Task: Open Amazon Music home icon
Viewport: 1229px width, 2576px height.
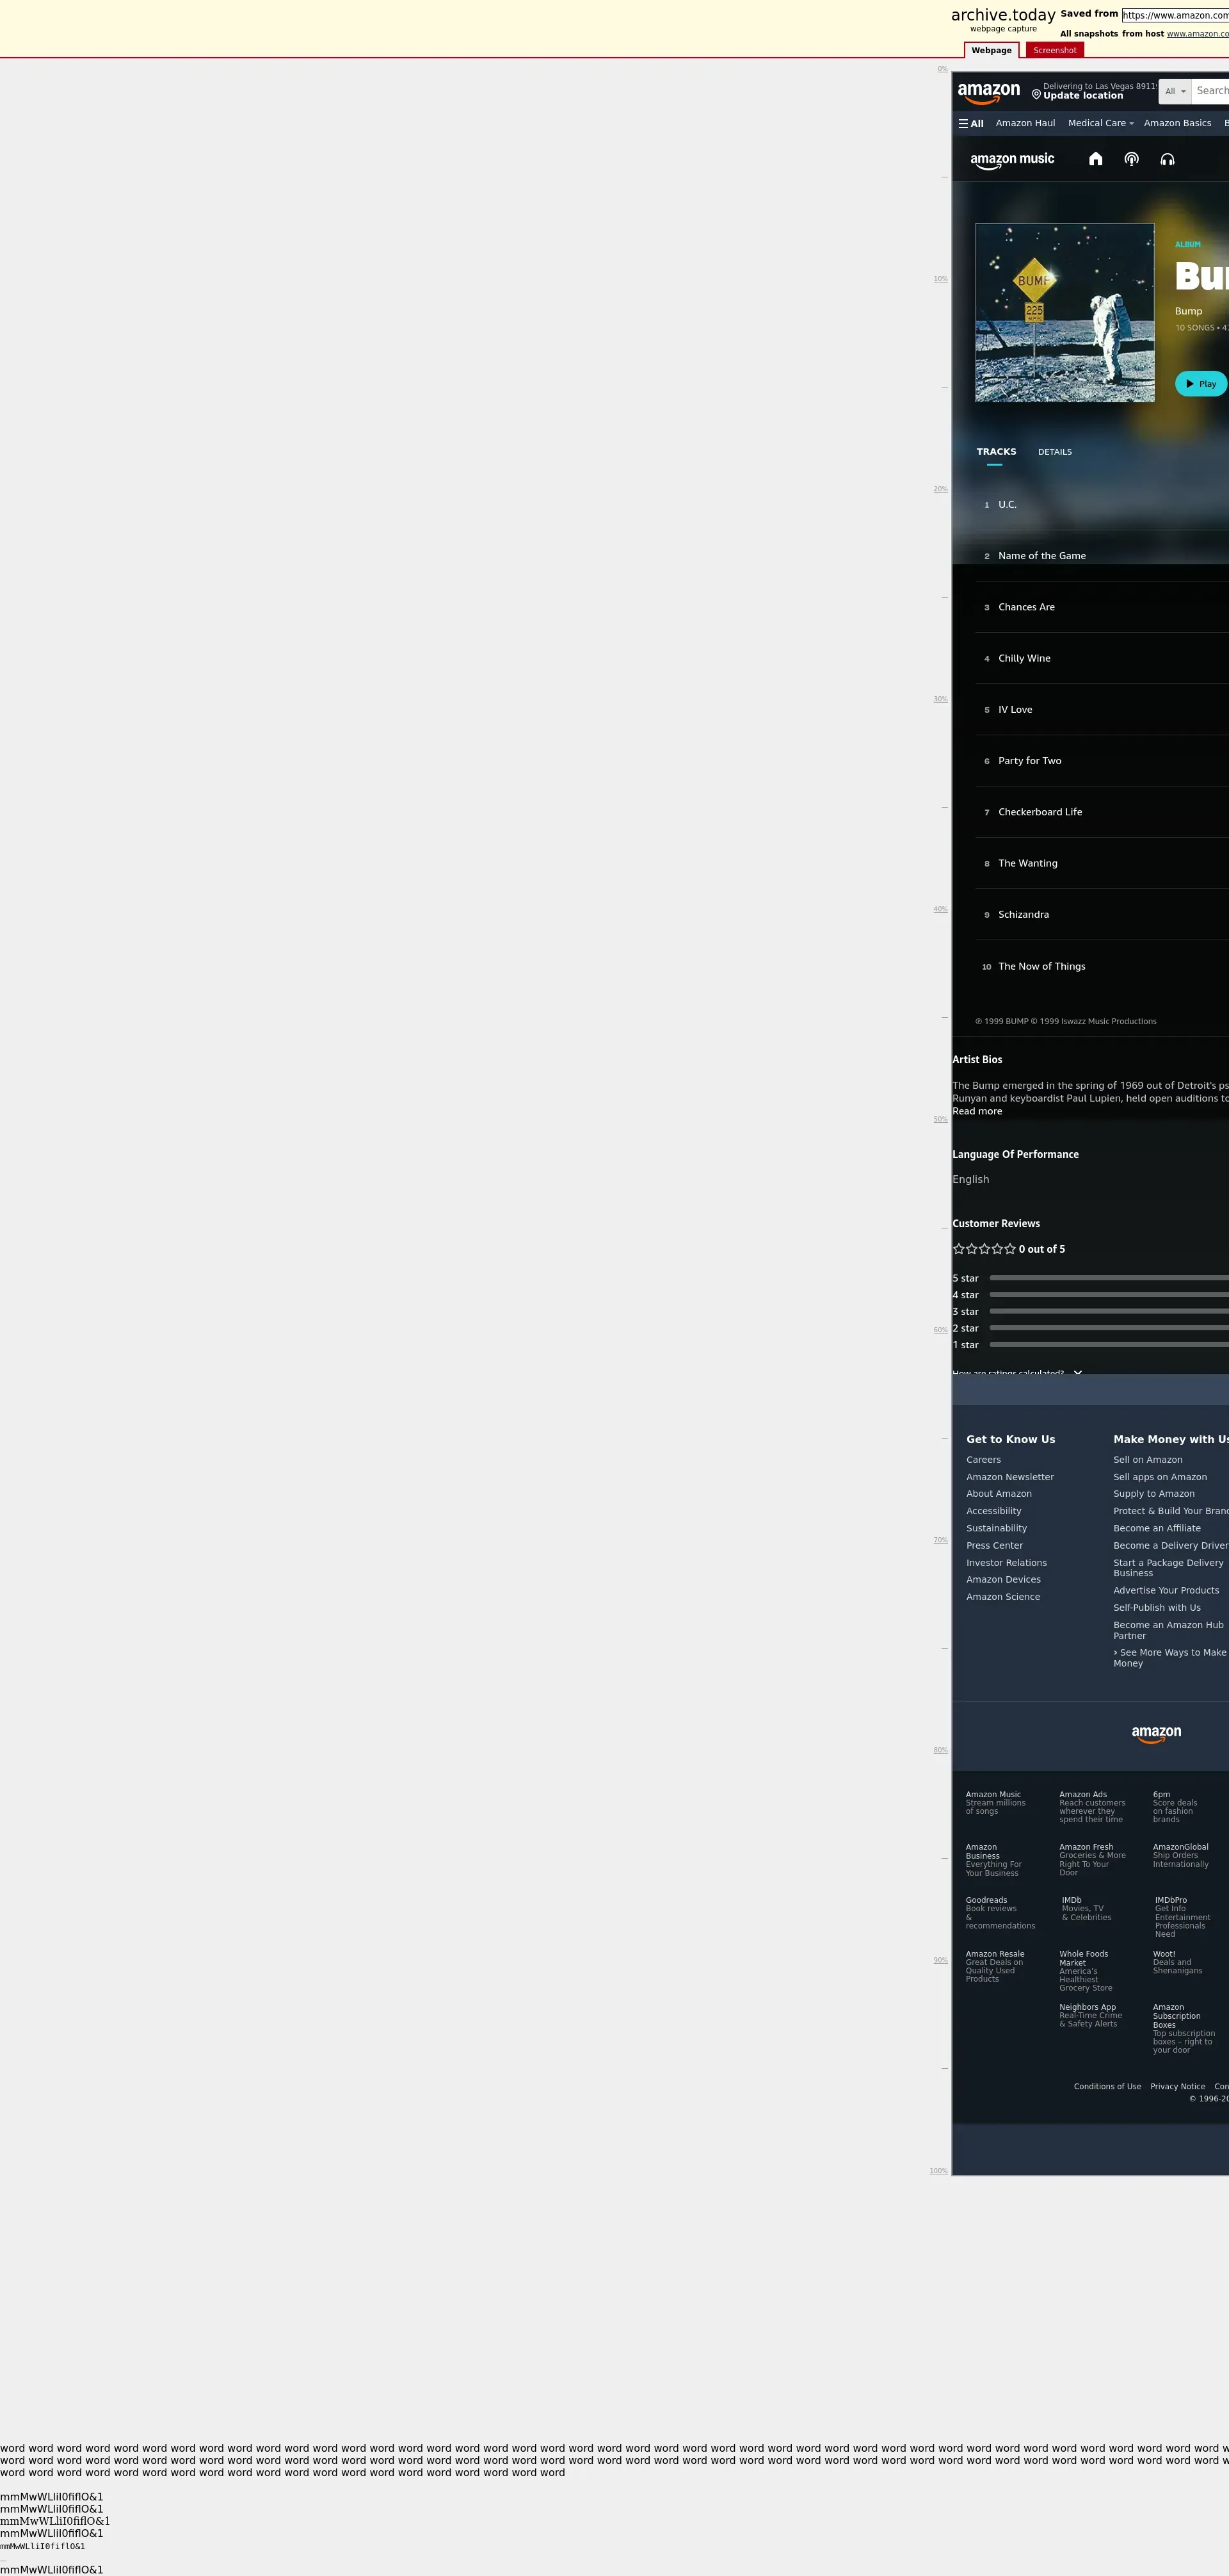Action: pyautogui.click(x=1095, y=159)
